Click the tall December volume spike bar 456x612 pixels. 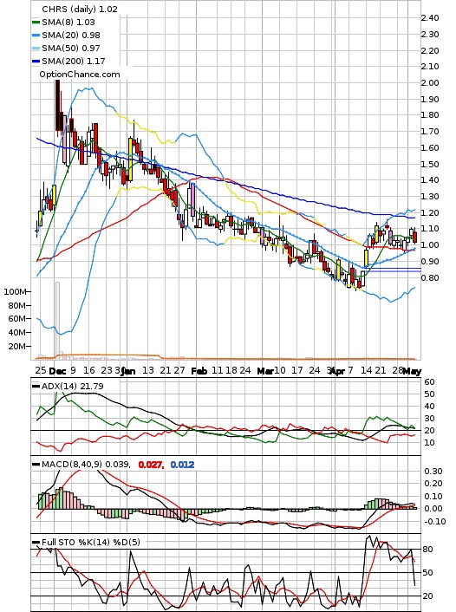tap(57, 320)
